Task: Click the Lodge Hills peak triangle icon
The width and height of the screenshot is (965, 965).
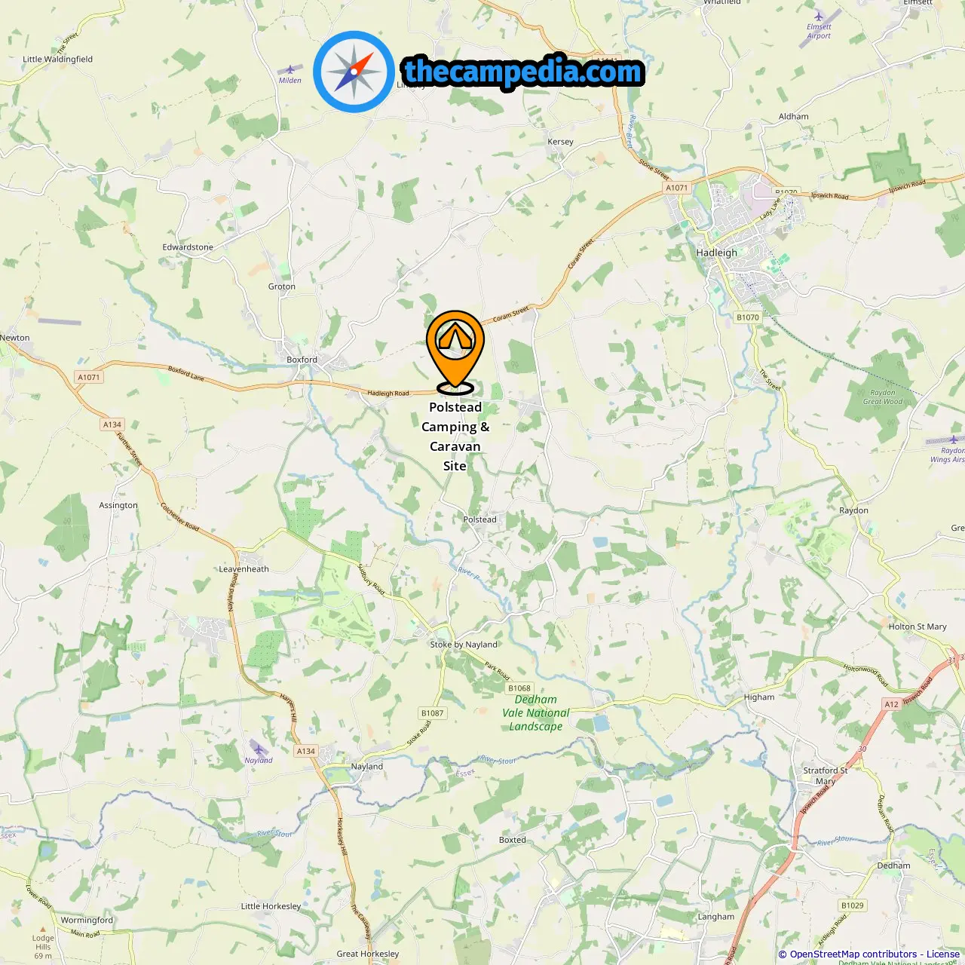Action: 43,930
